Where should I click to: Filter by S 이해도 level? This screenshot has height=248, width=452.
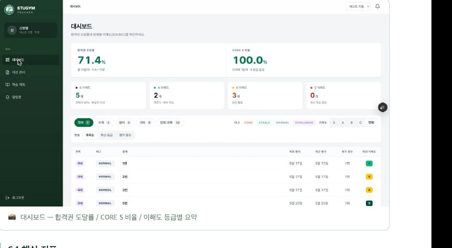click(334, 123)
